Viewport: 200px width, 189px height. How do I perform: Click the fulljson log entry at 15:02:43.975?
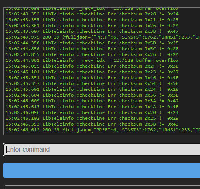point(103,37)
